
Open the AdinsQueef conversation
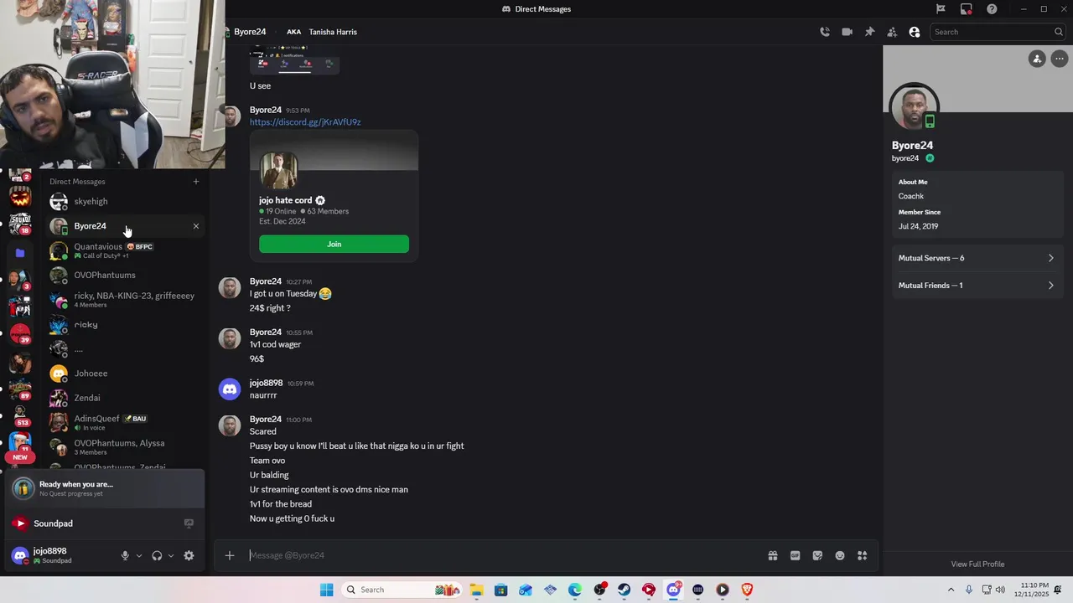tap(123, 422)
